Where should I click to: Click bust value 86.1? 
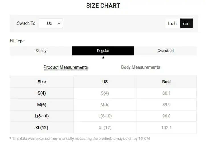166,93
